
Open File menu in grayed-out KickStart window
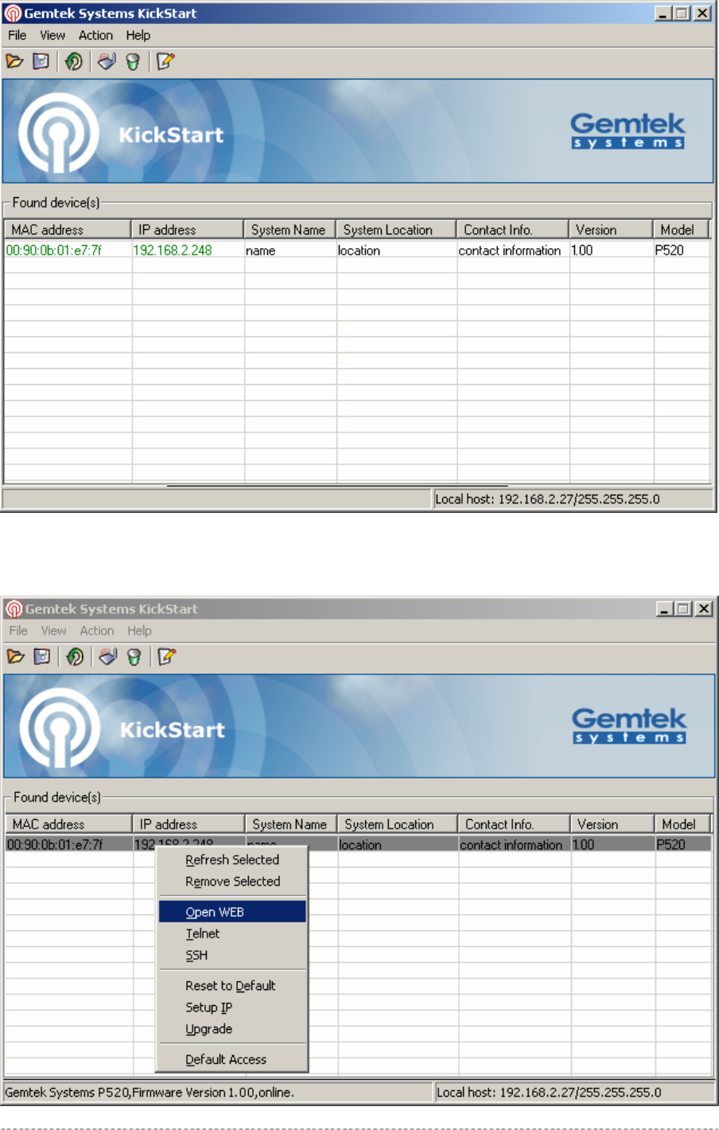pyautogui.click(x=18, y=631)
